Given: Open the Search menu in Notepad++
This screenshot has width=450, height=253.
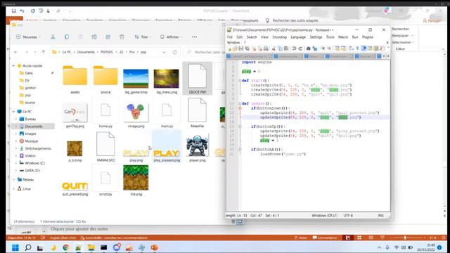Looking at the screenshot, I should [252, 37].
